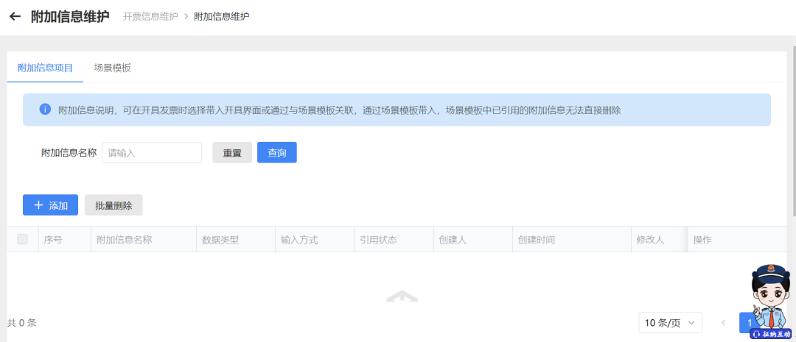Click the 序号 column header
Screen dimensions: 796x342
[x=53, y=240]
